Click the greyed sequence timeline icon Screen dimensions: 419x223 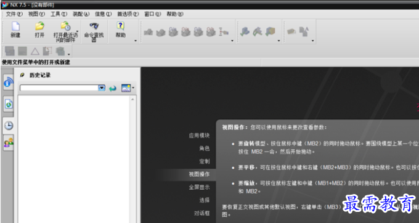click(x=224, y=32)
